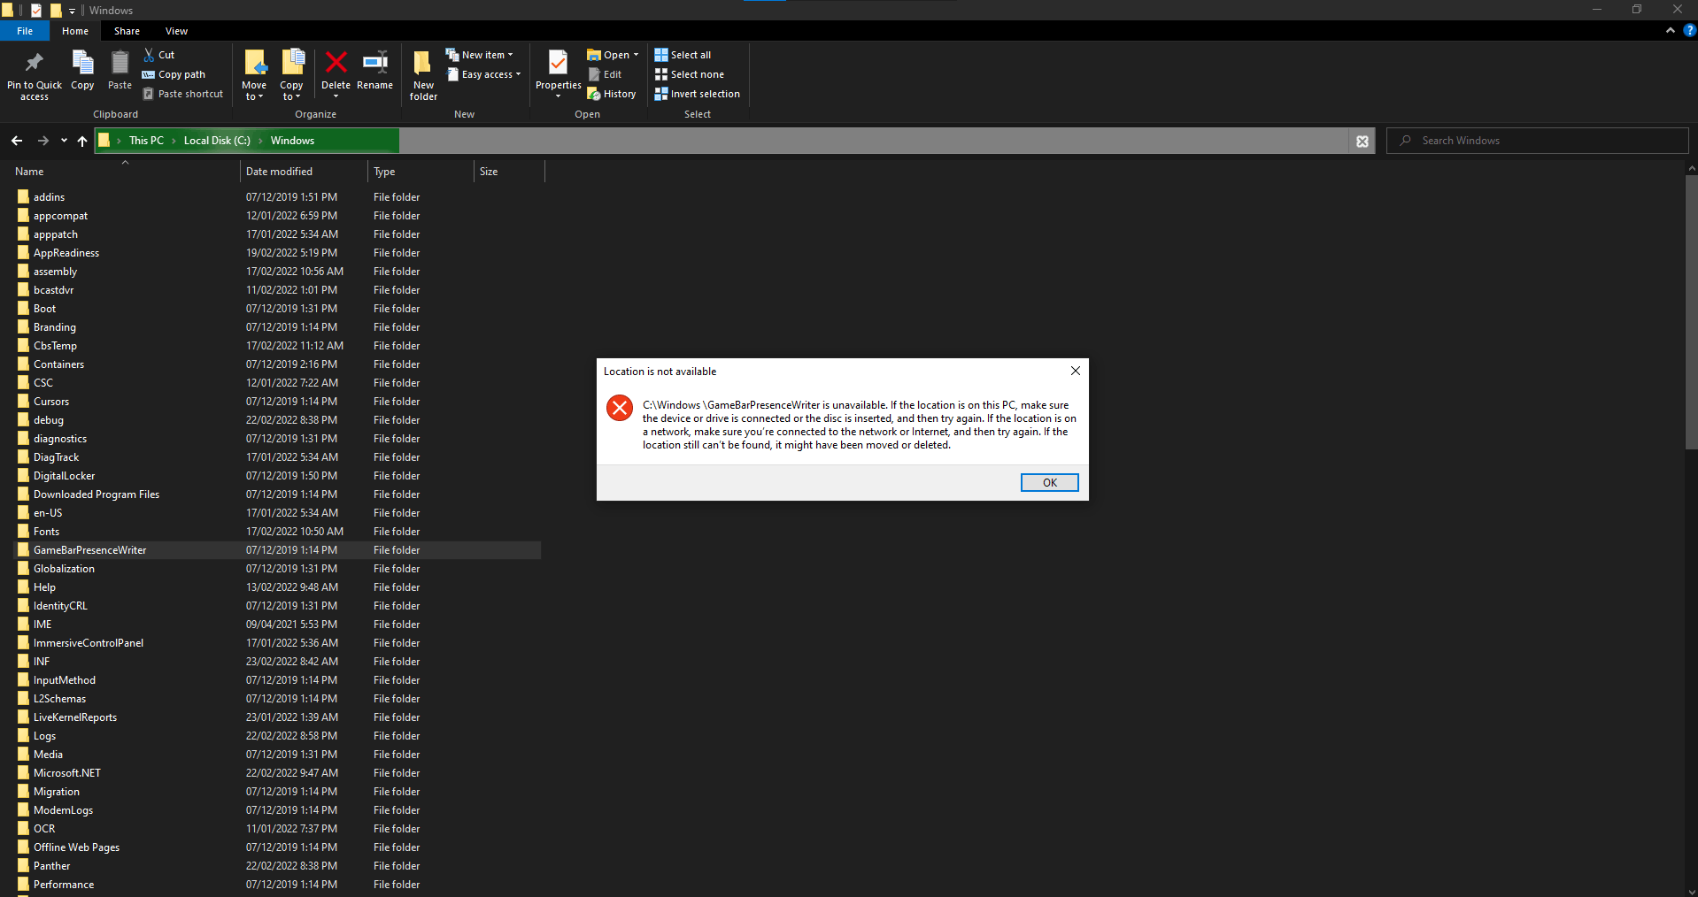
Task: Click the red Delete icon
Action: (x=336, y=64)
